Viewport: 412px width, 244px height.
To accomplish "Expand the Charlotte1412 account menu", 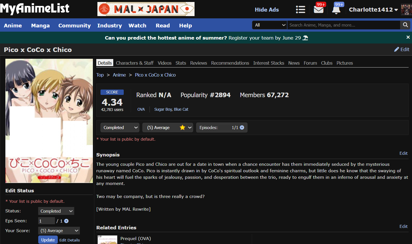I will point(373,10).
